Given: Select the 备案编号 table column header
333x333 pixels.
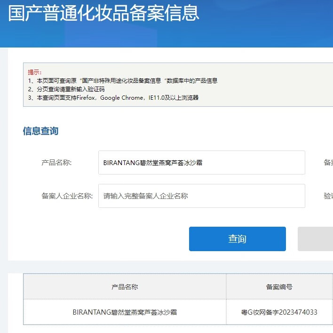Looking at the screenshot, I should tap(279, 287).
